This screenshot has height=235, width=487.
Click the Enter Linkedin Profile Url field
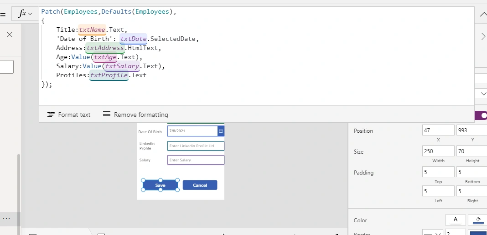point(196,146)
